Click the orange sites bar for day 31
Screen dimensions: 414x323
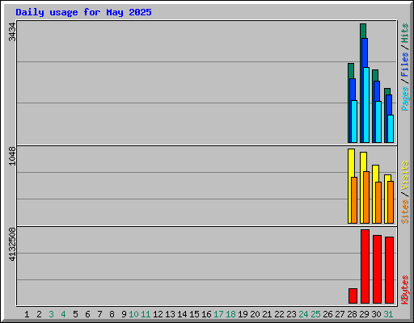point(391,202)
